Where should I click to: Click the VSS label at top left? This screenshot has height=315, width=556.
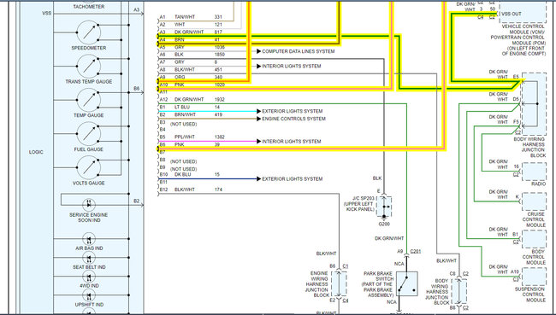pyautogui.click(x=47, y=13)
